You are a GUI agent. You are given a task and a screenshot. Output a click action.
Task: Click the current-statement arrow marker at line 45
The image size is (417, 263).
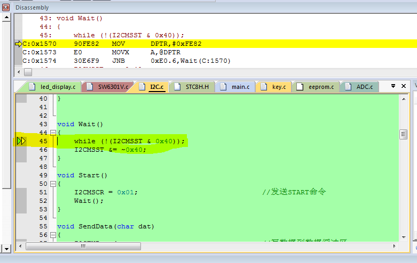point(21,141)
